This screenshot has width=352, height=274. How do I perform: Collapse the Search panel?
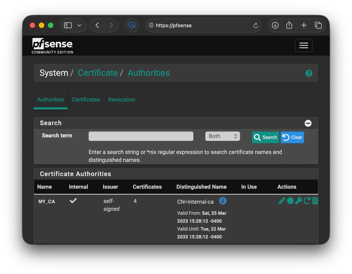(308, 123)
